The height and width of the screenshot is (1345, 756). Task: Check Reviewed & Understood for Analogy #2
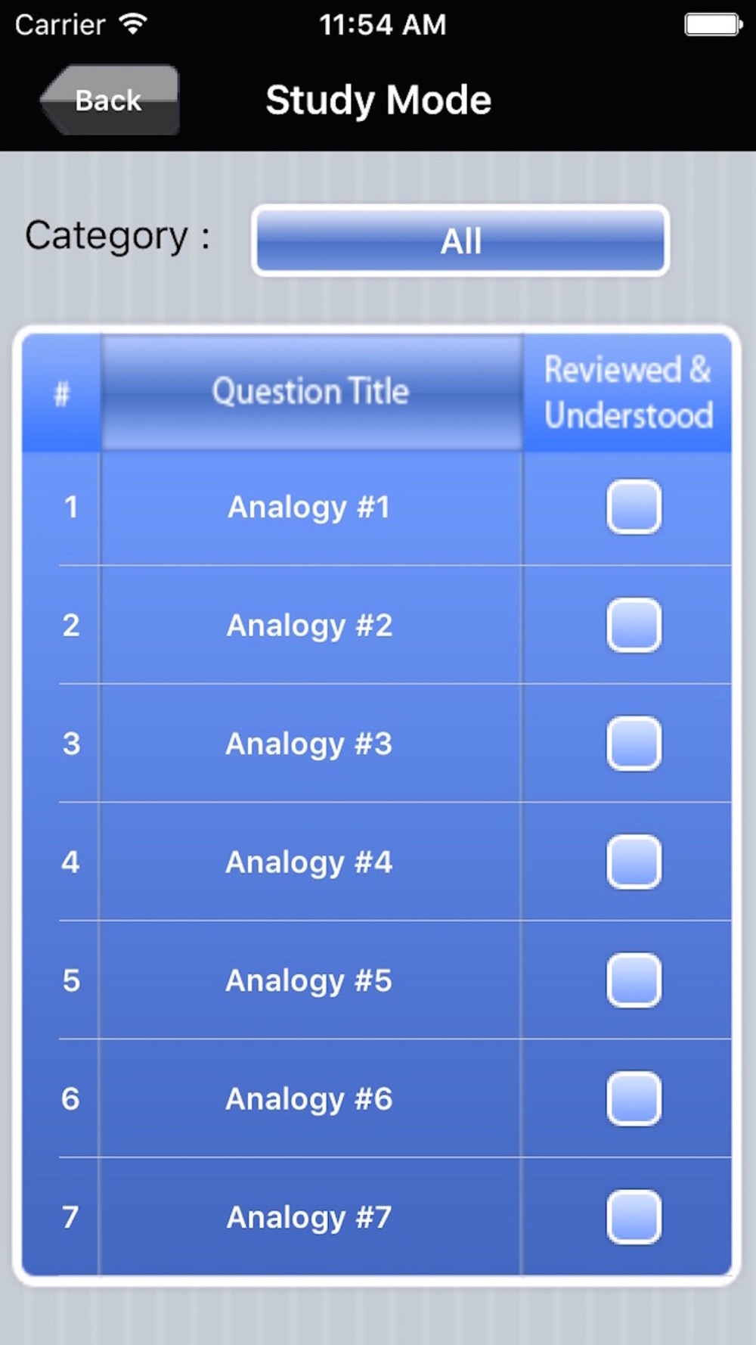634,626
